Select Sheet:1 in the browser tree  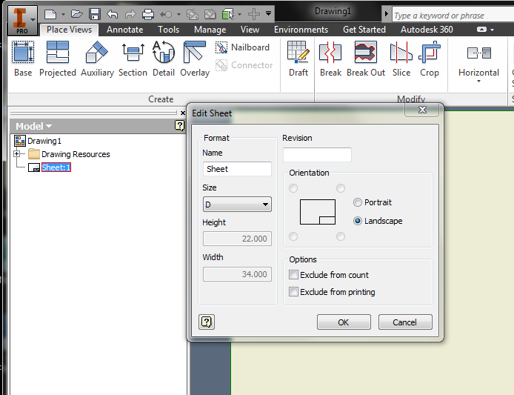click(56, 167)
